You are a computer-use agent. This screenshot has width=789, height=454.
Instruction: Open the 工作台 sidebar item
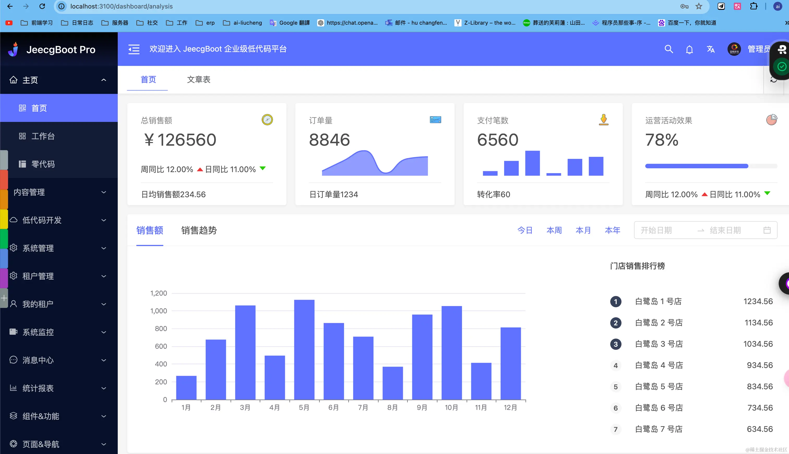point(43,136)
